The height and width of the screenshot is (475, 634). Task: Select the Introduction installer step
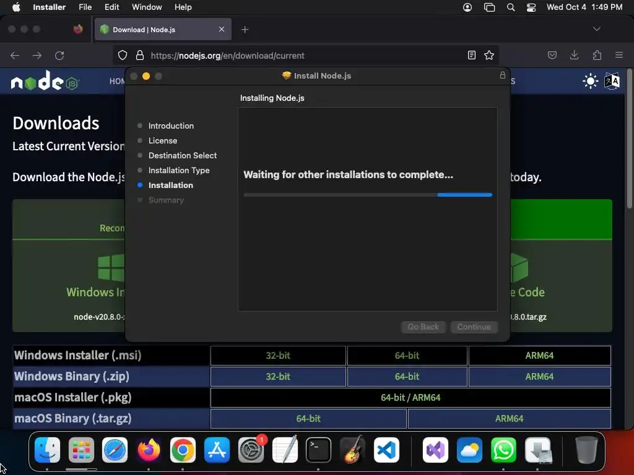click(x=171, y=126)
